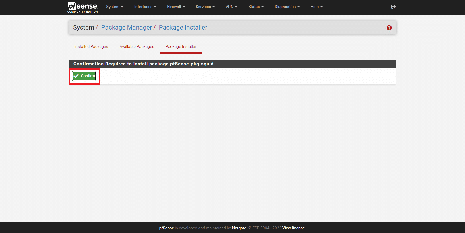Confirm installation of pfSense-pkg-squid

pyautogui.click(x=84, y=76)
